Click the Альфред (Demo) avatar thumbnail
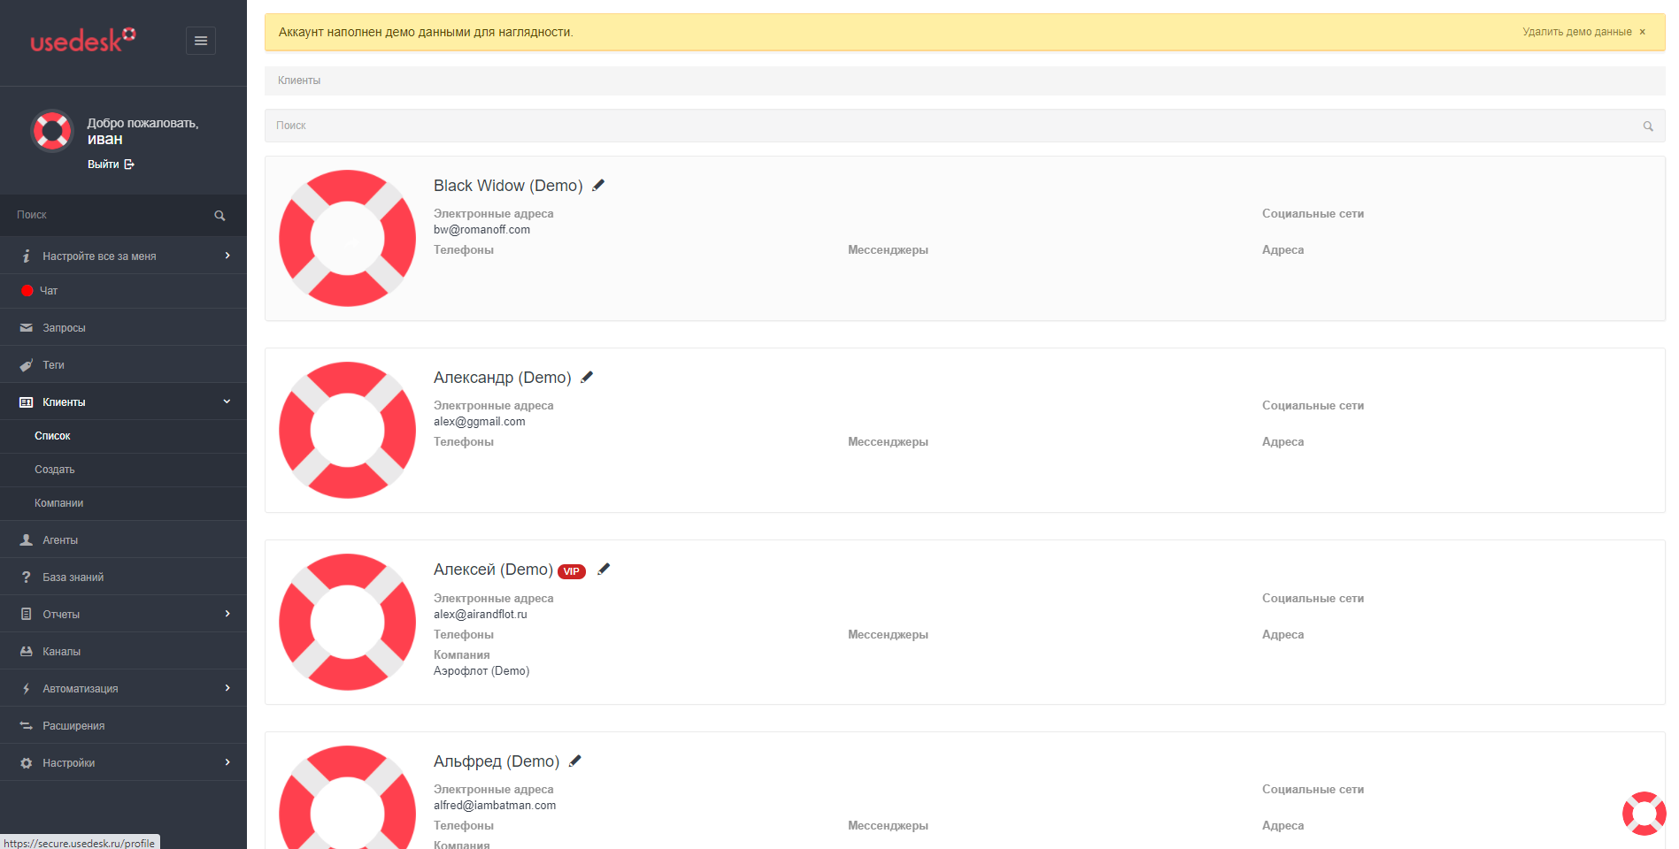This screenshot has height=849, width=1679. (347, 797)
